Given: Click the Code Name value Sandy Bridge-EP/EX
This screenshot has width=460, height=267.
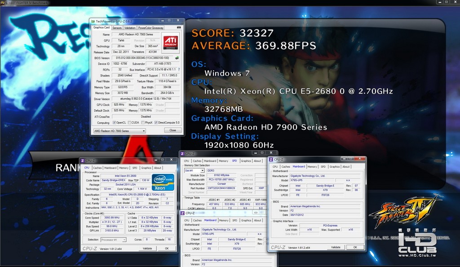Looking at the screenshot, I should pos(114,180).
